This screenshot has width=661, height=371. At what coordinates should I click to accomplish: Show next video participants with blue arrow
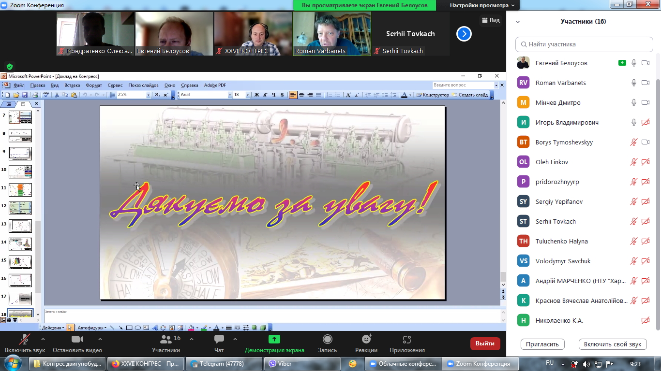click(x=464, y=34)
